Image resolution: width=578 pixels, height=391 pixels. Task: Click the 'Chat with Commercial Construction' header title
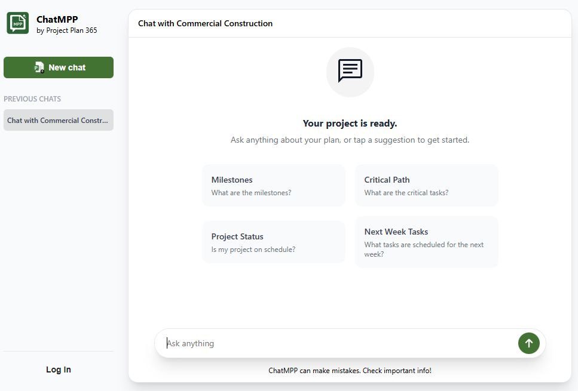[x=205, y=23]
